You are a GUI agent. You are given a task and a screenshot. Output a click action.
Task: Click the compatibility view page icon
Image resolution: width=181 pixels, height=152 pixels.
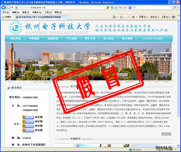(116, 8)
